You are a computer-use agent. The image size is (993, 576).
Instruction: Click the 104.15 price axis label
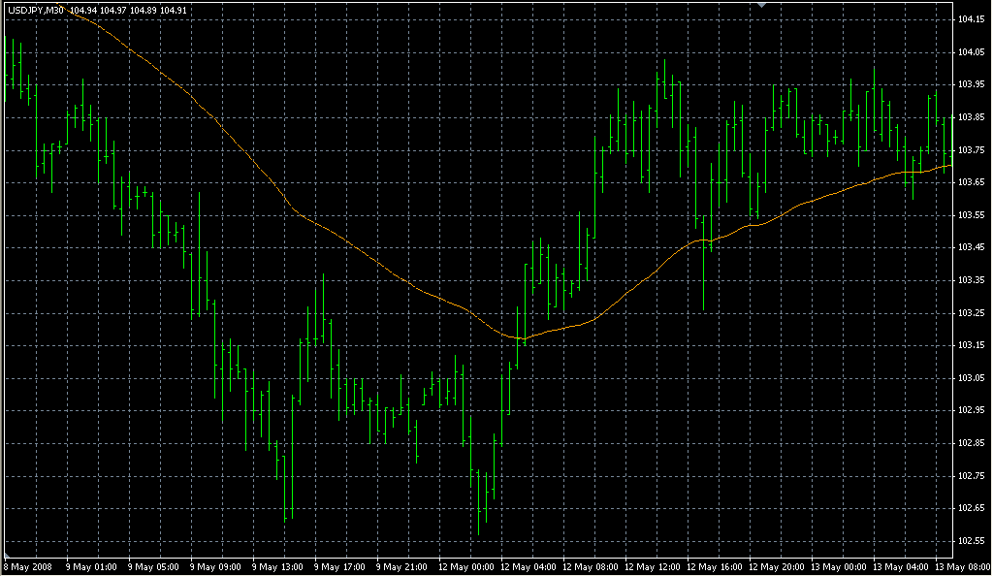tap(971, 18)
